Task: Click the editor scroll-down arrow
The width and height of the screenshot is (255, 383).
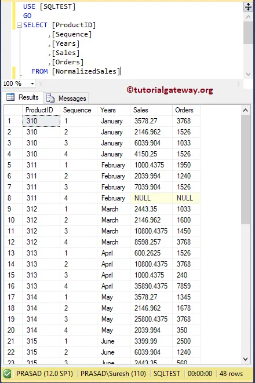Action: [248, 74]
